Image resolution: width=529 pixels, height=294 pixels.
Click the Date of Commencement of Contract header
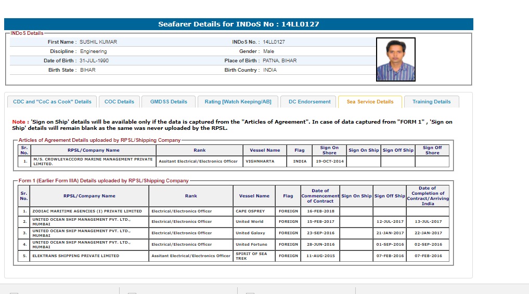[x=320, y=196]
